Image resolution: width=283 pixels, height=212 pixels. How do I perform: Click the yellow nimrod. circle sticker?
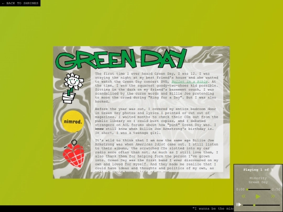click(73, 121)
